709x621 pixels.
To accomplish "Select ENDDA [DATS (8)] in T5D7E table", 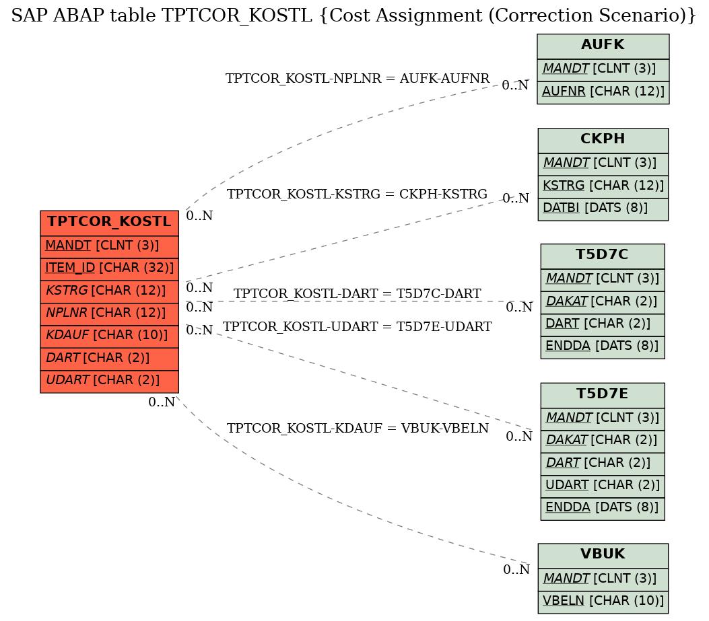I will (x=603, y=509).
